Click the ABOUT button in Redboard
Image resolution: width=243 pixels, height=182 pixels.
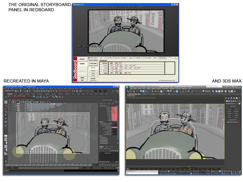pyautogui.click(x=82, y=78)
